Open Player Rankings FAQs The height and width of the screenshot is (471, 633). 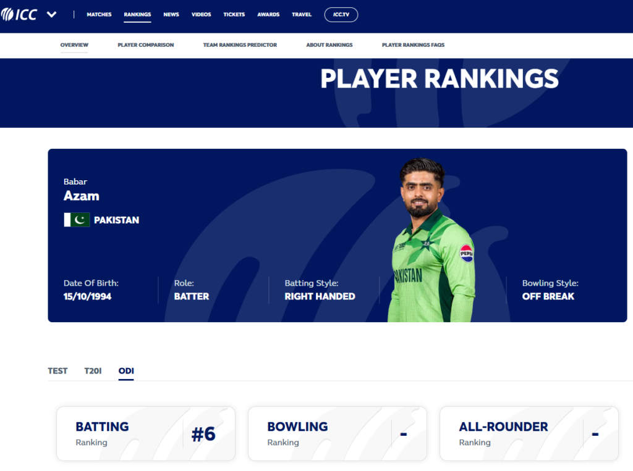tap(413, 45)
